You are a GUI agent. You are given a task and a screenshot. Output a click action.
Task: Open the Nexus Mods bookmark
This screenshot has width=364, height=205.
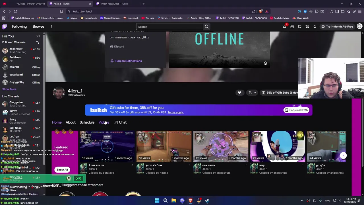pyautogui.click(x=89, y=18)
